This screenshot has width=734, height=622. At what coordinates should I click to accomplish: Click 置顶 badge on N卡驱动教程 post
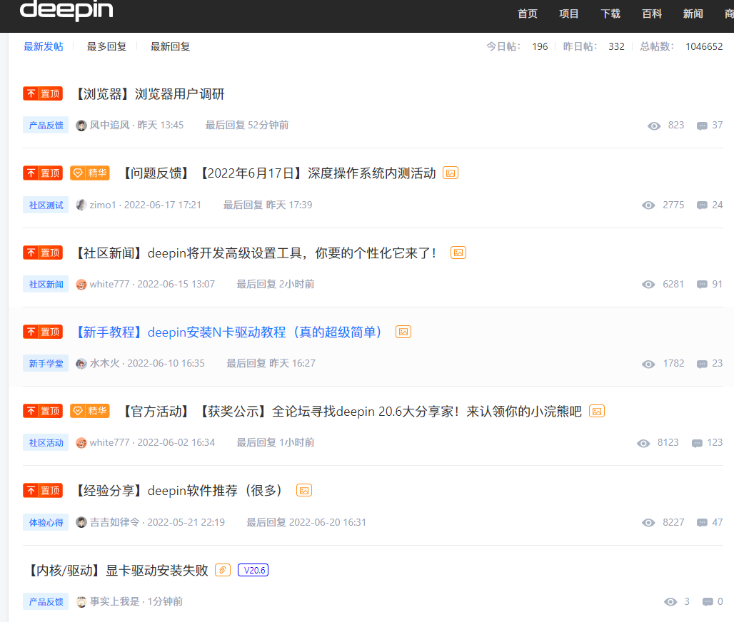[x=43, y=332]
